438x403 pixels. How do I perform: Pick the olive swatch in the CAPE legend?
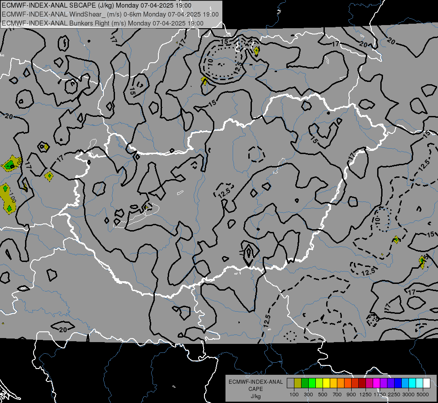(x=298, y=383)
